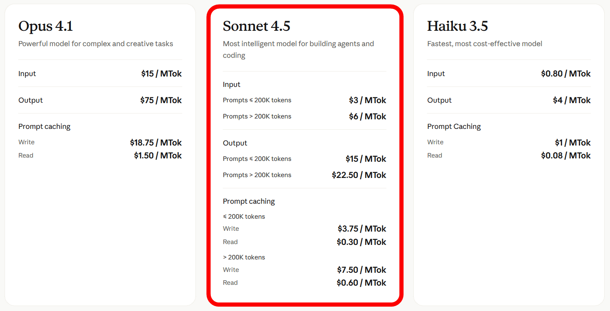Click the Sonnet 4.5 Output section label
The image size is (610, 311).
(235, 143)
